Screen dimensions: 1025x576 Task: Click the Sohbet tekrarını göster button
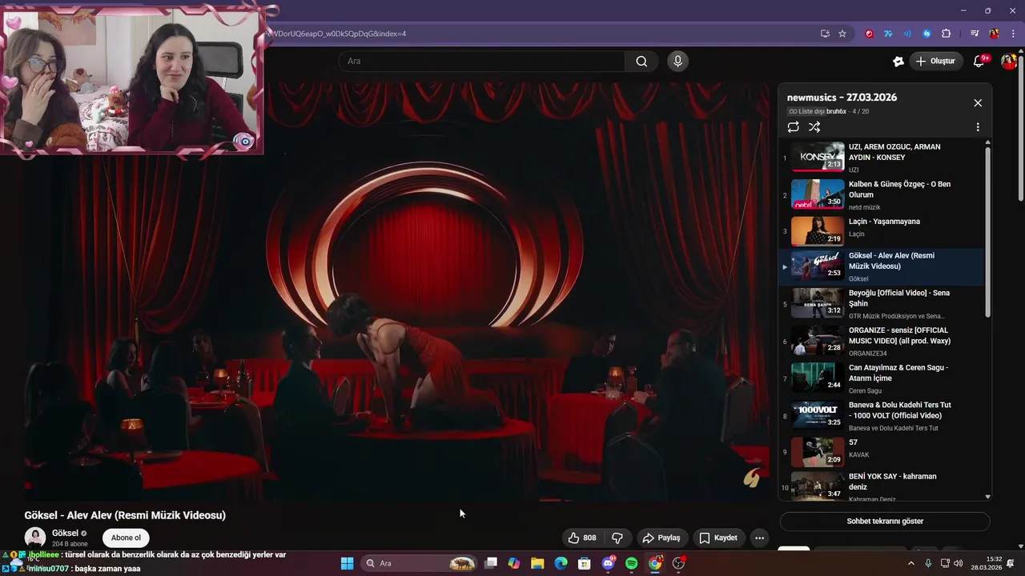tap(885, 521)
